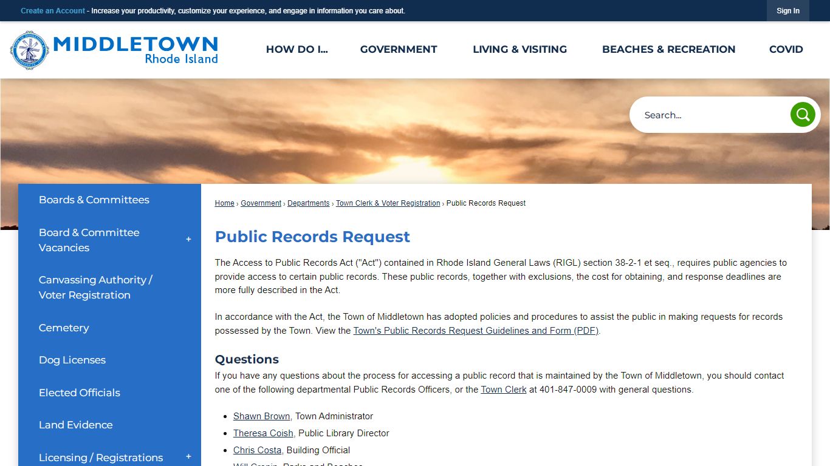Select Dog Licenses in sidebar
This screenshot has height=466, width=830.
109,360
